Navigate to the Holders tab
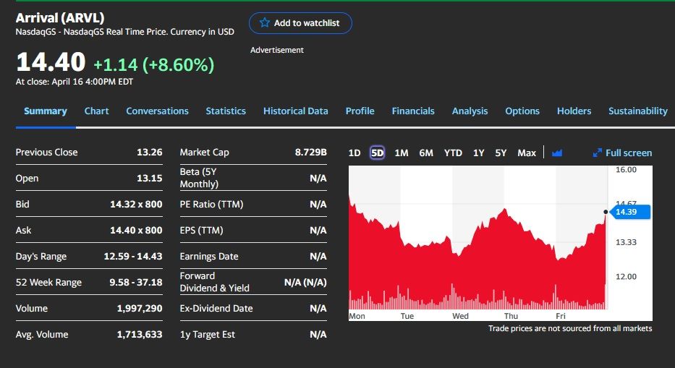This screenshot has width=675, height=368. (x=574, y=111)
